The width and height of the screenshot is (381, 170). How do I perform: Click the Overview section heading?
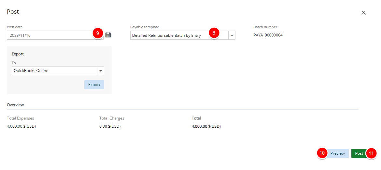point(15,105)
